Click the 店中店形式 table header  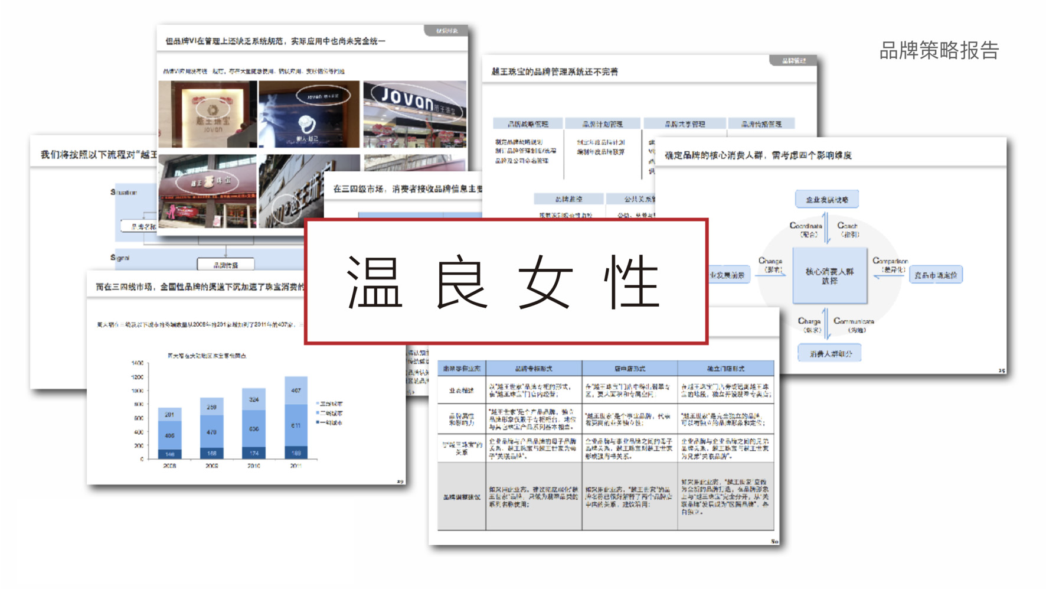[630, 369]
